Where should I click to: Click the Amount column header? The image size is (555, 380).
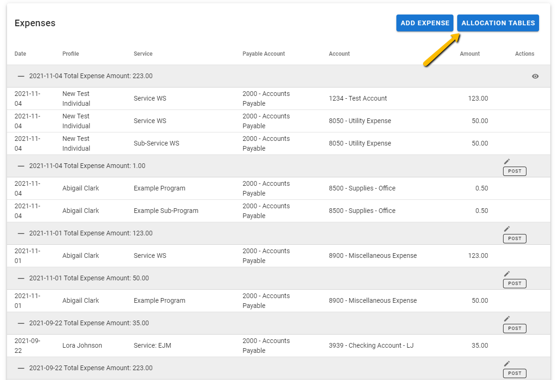(x=469, y=54)
